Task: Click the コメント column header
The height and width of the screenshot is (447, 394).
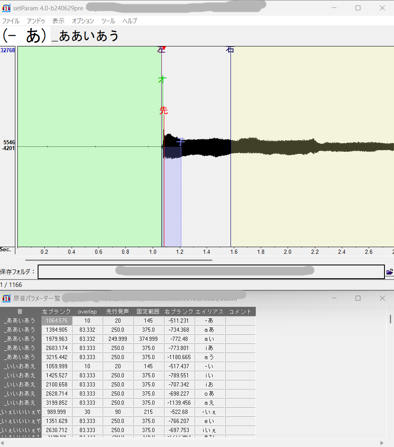Action: tap(240, 311)
